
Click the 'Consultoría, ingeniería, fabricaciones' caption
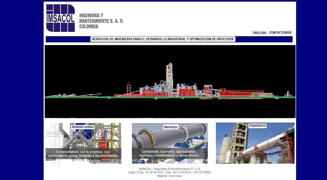pos(169,154)
